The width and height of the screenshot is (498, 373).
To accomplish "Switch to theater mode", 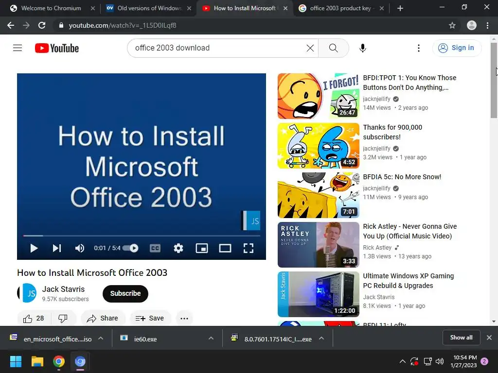I will (225, 248).
